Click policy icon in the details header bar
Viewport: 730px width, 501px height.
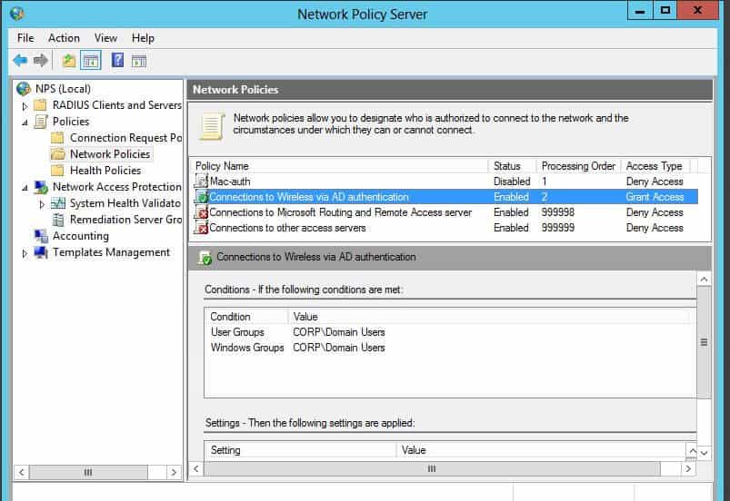coord(205,257)
